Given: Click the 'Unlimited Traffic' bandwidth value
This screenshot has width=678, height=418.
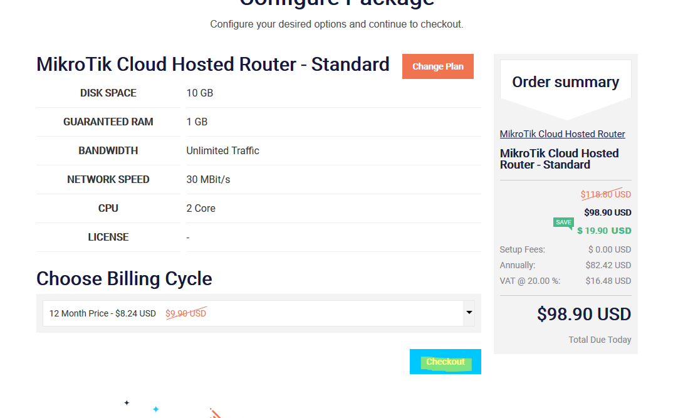Looking at the screenshot, I should point(222,151).
